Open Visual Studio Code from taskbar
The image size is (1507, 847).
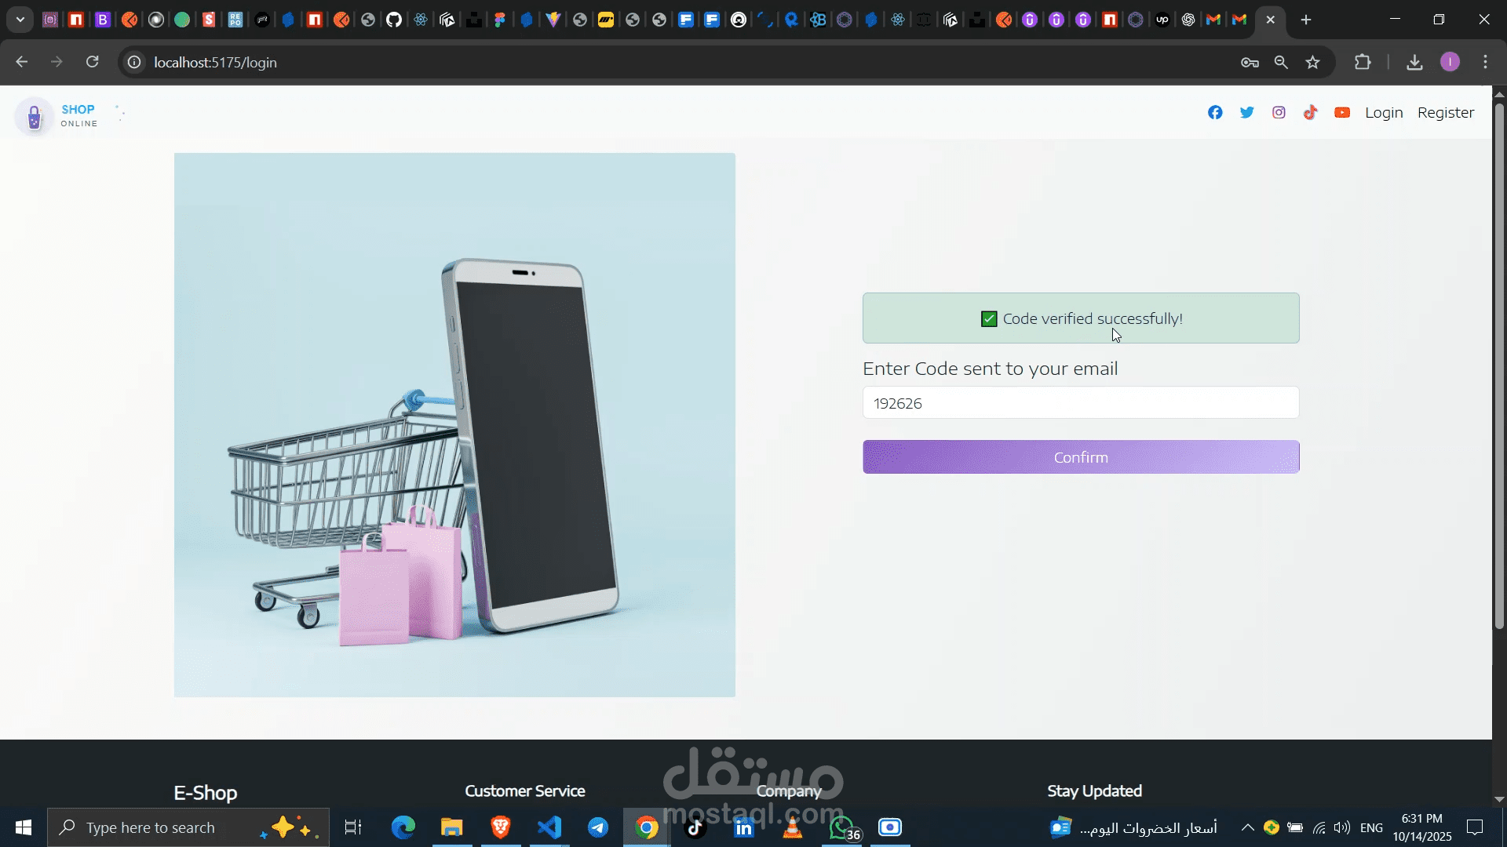coord(549,827)
